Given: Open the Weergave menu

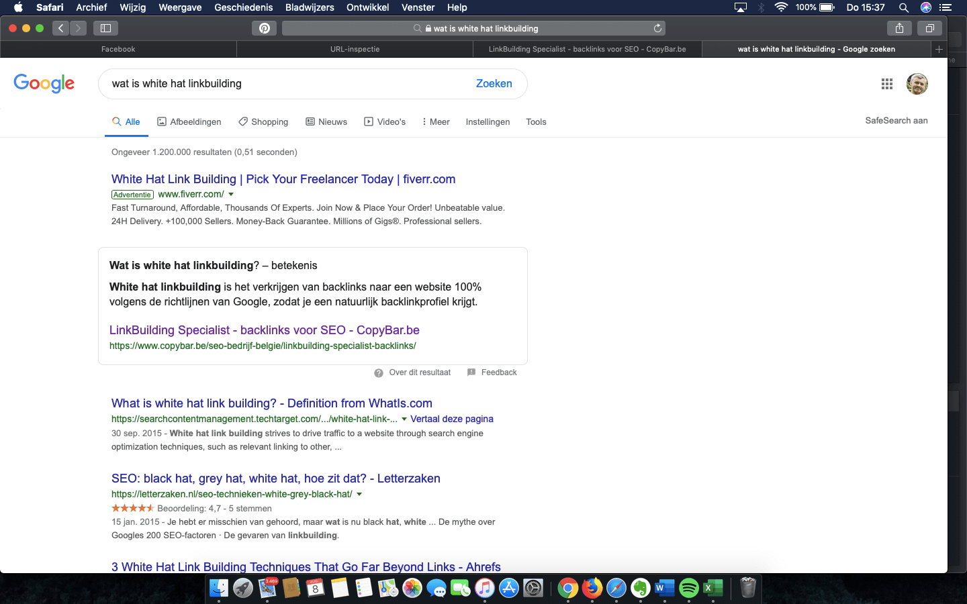Looking at the screenshot, I should tap(180, 7).
